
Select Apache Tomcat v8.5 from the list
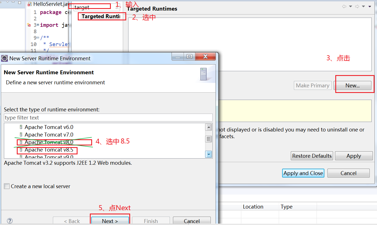coord(49,150)
